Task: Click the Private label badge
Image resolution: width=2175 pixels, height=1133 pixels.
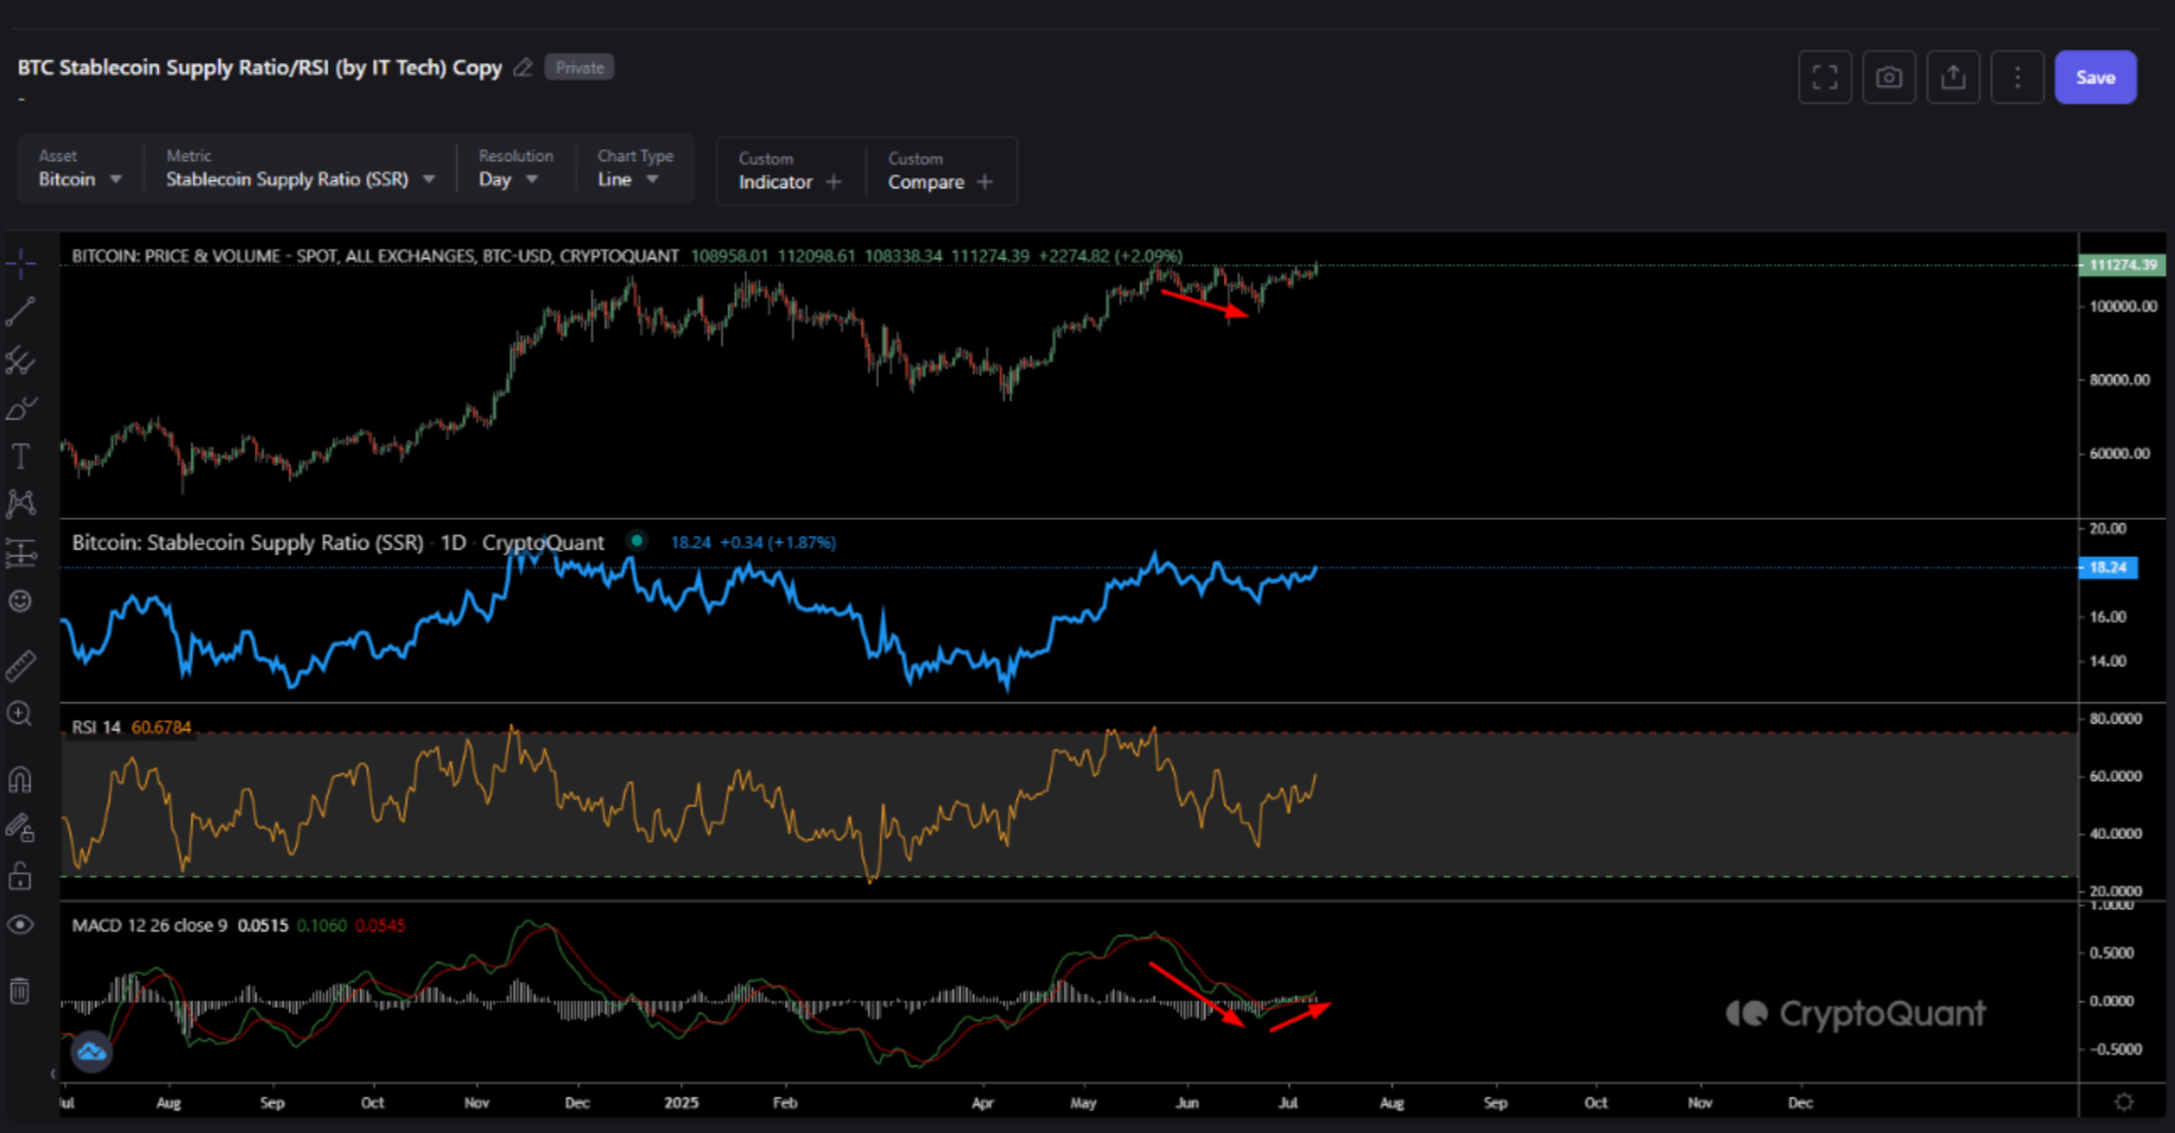Action: coord(579,68)
